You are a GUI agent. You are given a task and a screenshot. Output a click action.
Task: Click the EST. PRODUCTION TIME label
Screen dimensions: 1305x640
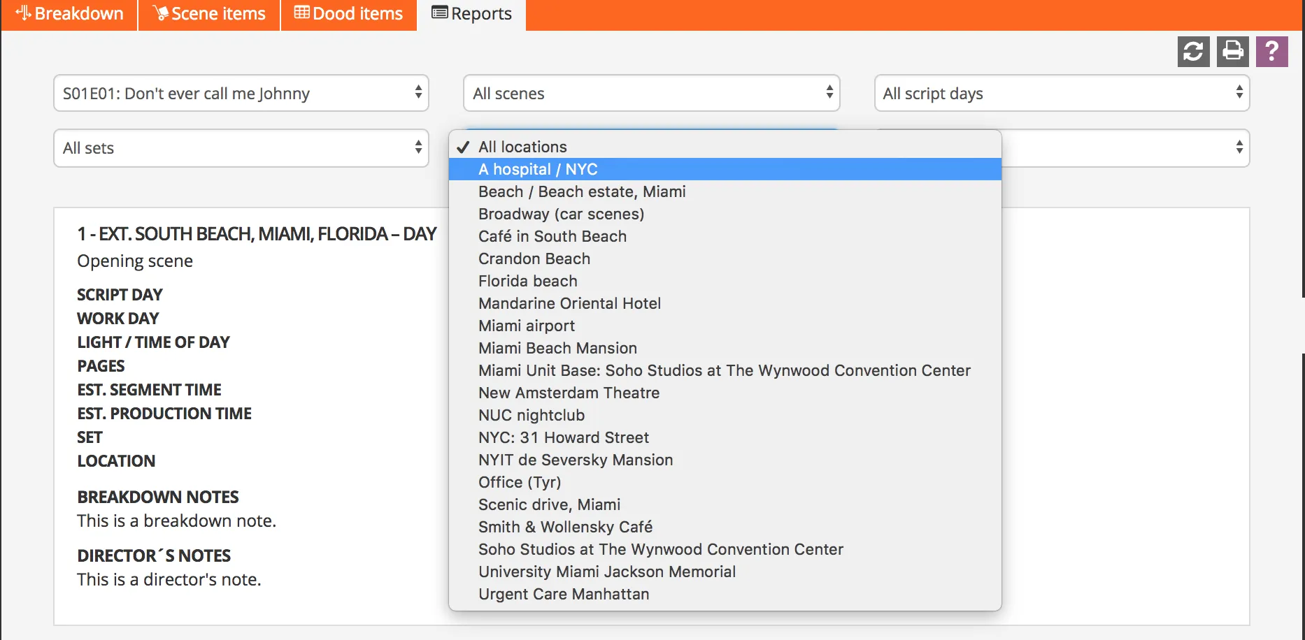[x=164, y=414]
